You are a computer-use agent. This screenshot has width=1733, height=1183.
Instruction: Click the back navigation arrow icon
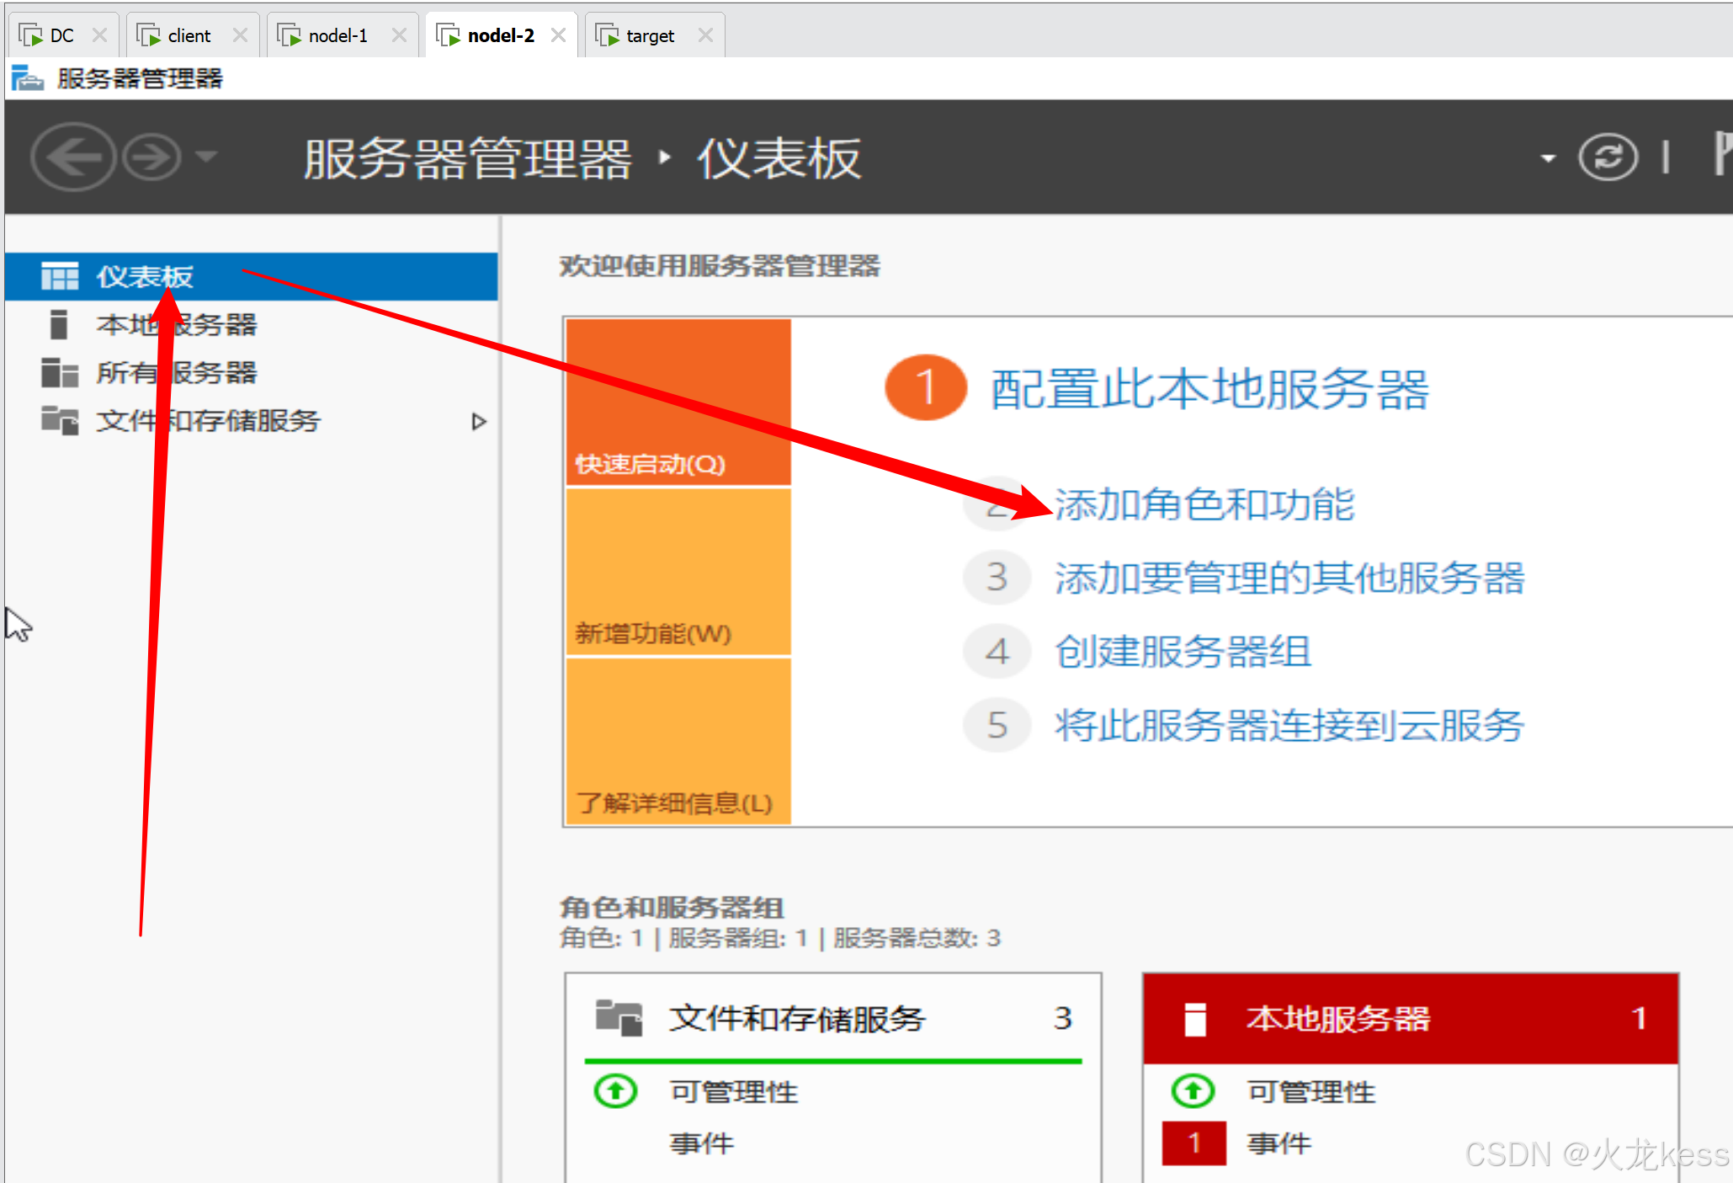(x=72, y=157)
